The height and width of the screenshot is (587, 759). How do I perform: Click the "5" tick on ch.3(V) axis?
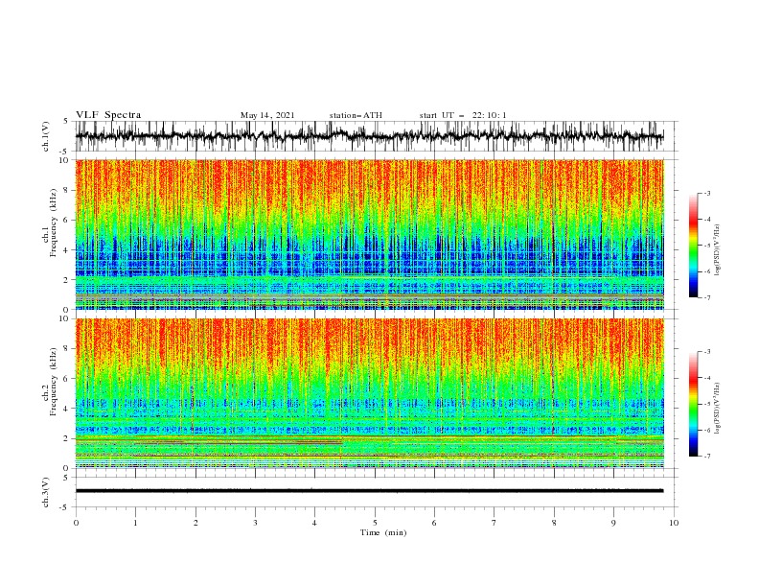pyautogui.click(x=66, y=478)
